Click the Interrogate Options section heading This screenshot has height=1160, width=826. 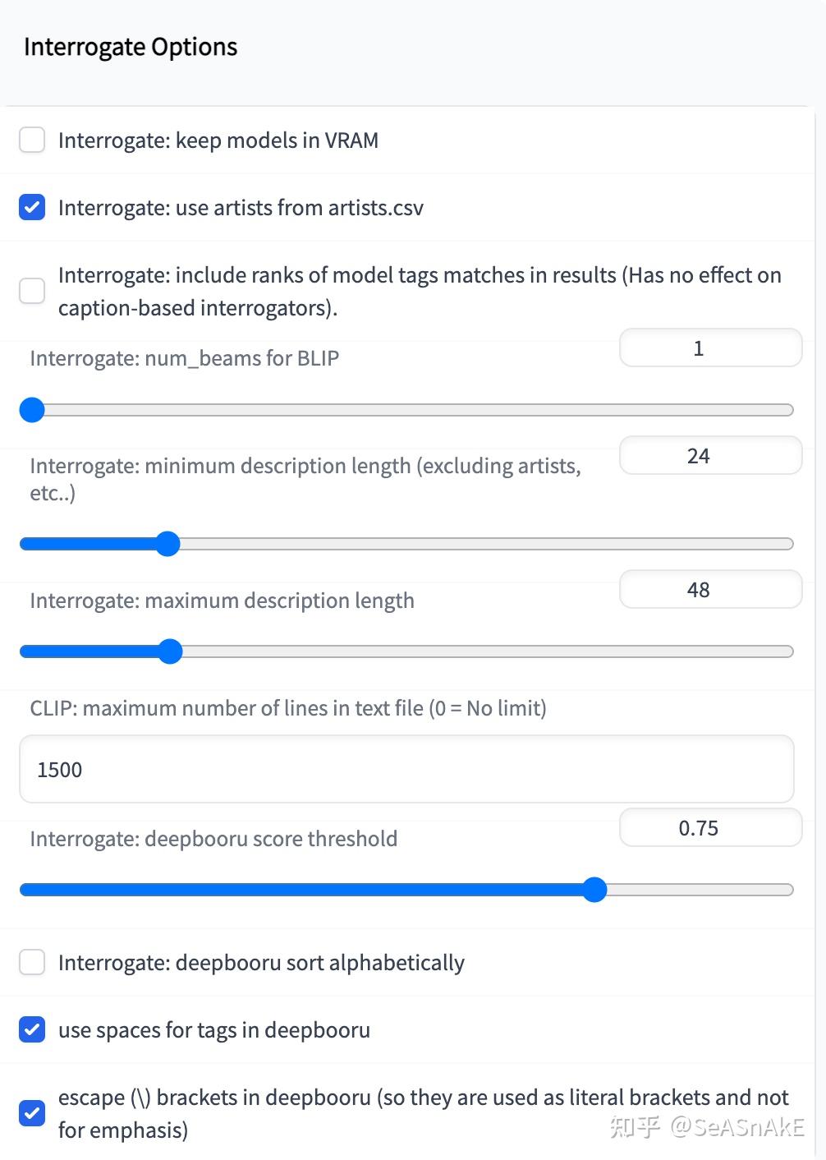[x=131, y=48]
